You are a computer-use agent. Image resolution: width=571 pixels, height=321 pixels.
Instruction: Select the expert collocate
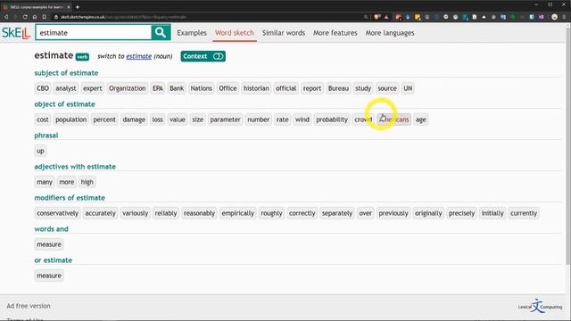point(93,88)
